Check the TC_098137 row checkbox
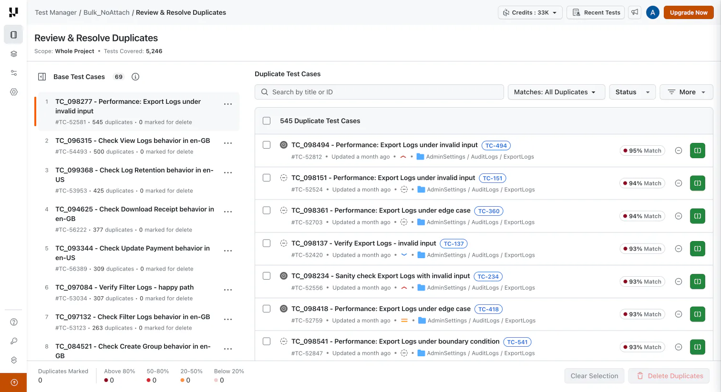Viewport: 721px width, 392px height. click(267, 243)
